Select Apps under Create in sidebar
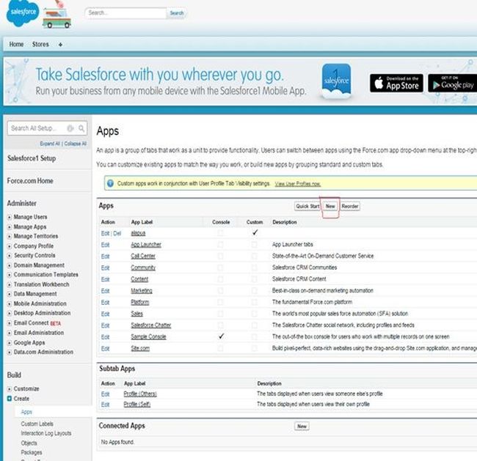This screenshot has height=461, width=477. 26,412
